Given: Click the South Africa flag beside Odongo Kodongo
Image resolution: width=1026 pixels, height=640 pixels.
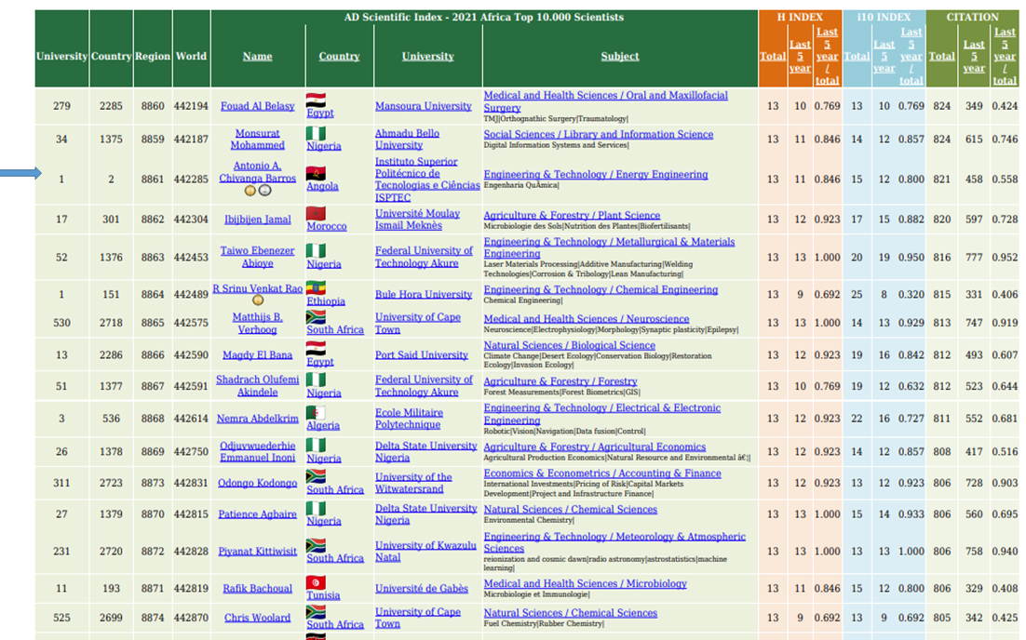Looking at the screenshot, I should 316,476.
